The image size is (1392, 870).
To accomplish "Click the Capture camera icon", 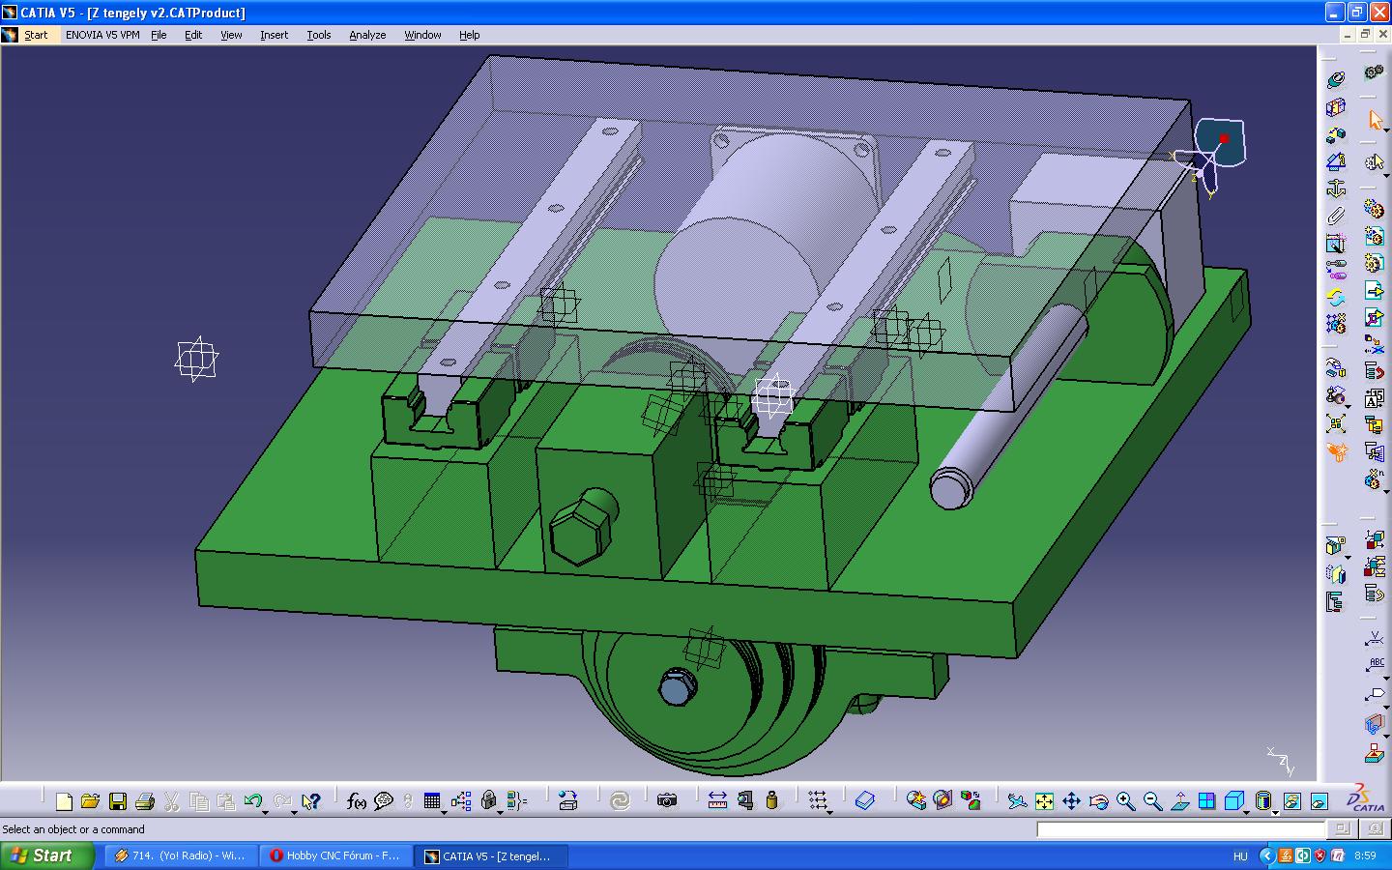I will 667,800.
